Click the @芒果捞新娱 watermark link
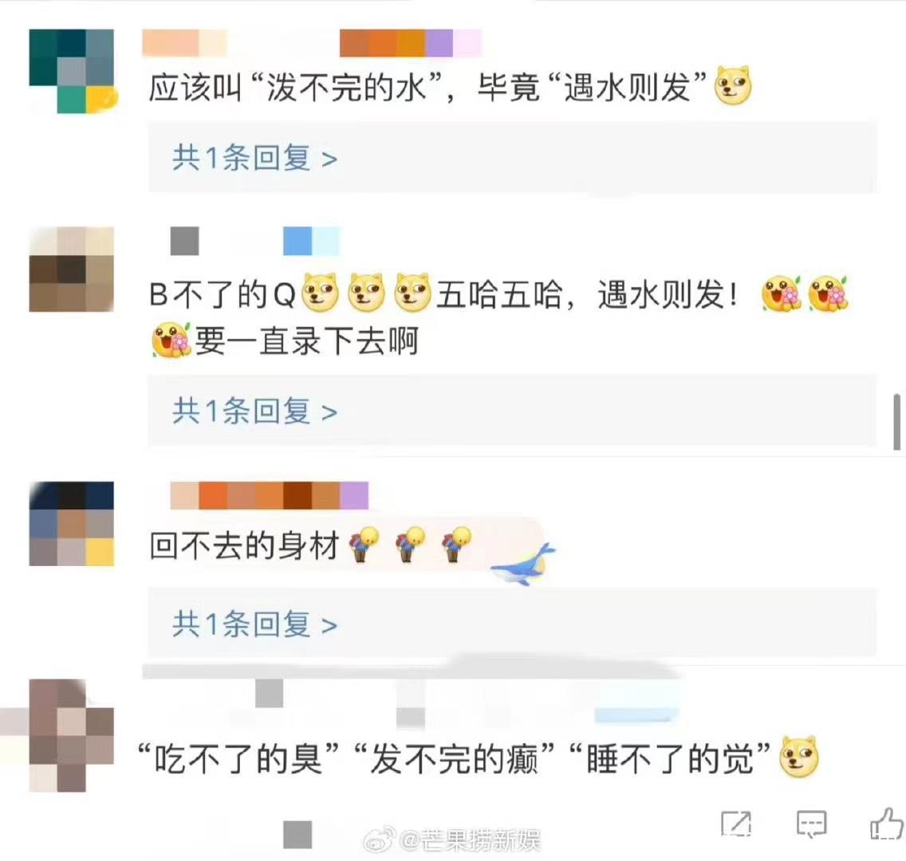Viewport: 906px width, 861px height. click(x=469, y=840)
